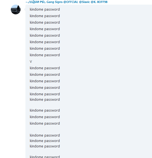Click the last line before the first blank gap

click(45, 100)
